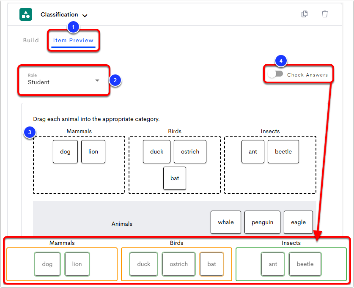Click the checked duck tile in the results row

(x=143, y=264)
